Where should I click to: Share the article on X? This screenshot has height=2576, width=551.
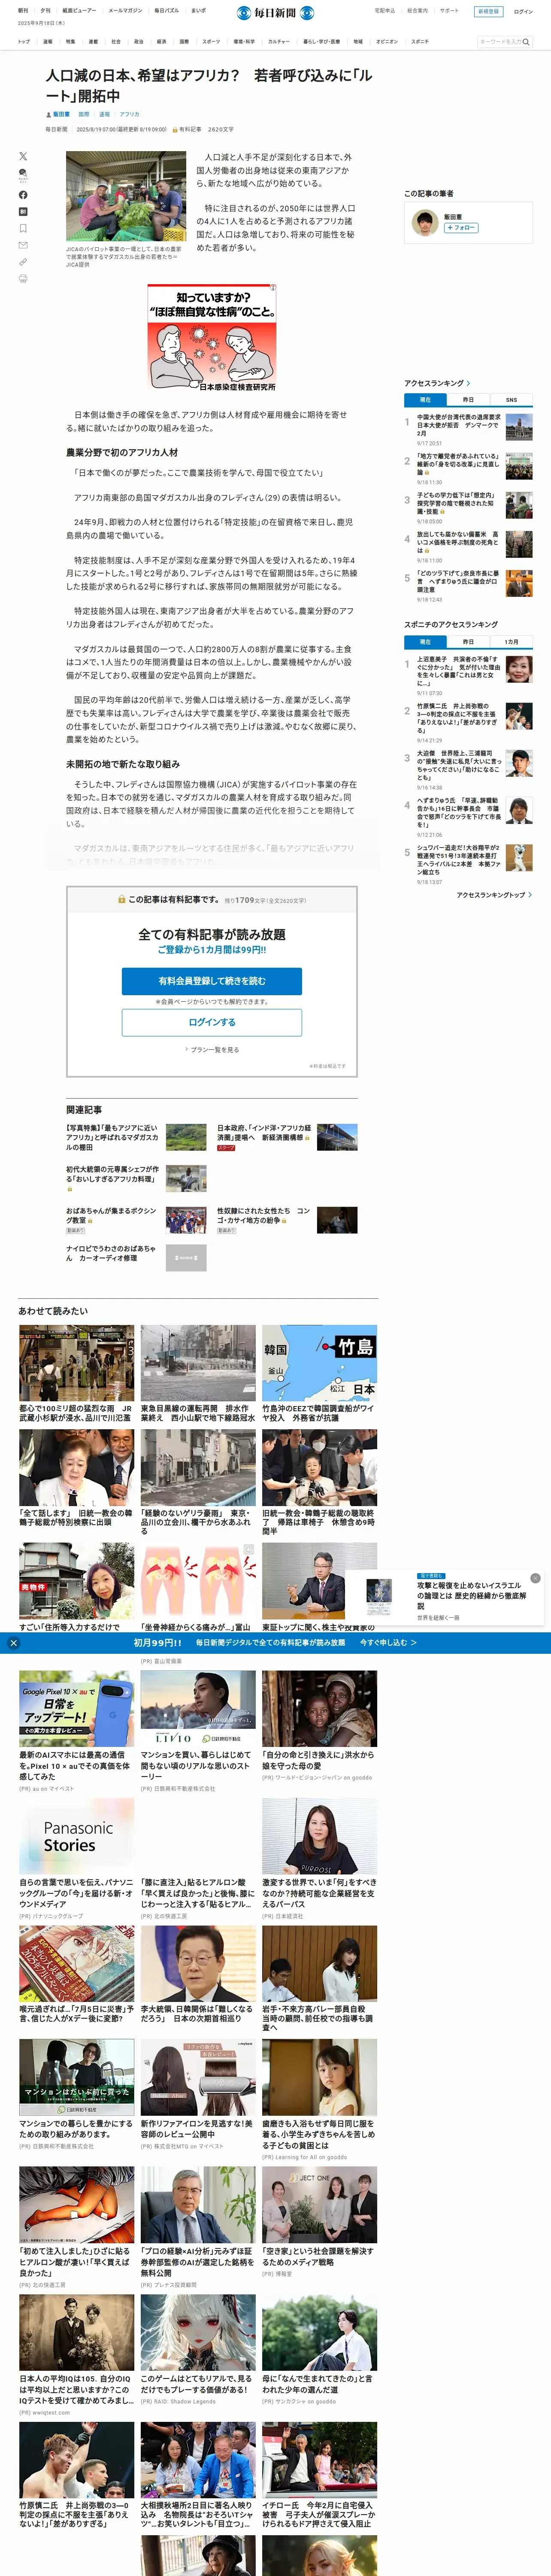point(23,156)
